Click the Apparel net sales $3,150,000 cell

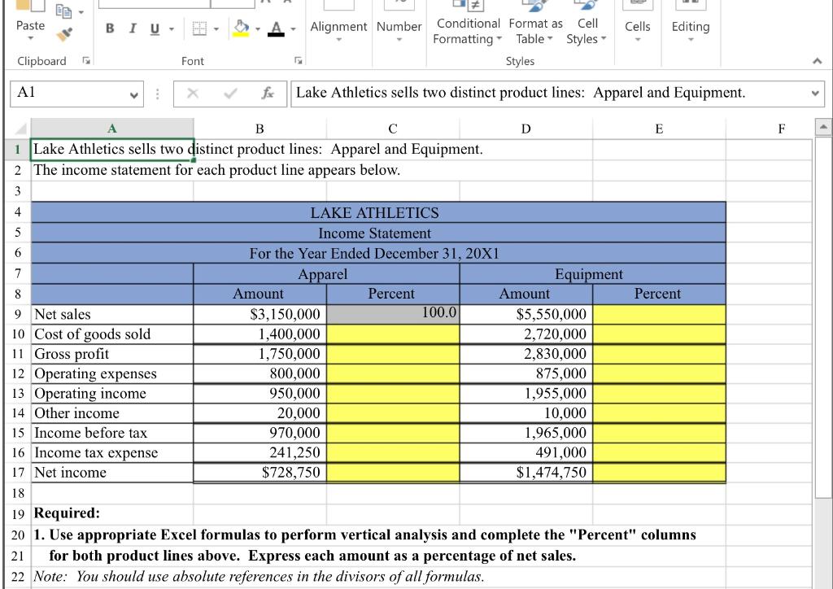click(x=259, y=314)
